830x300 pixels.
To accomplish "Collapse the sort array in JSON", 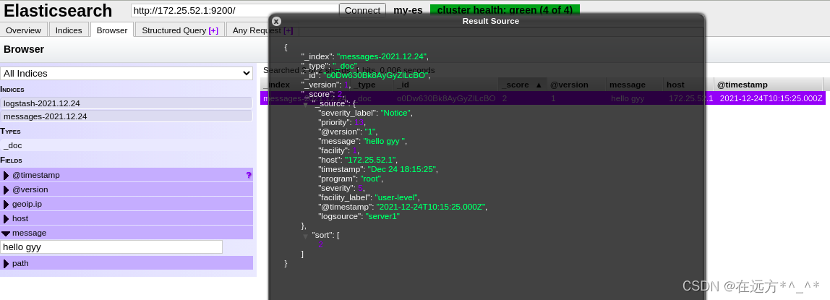I will (x=305, y=236).
